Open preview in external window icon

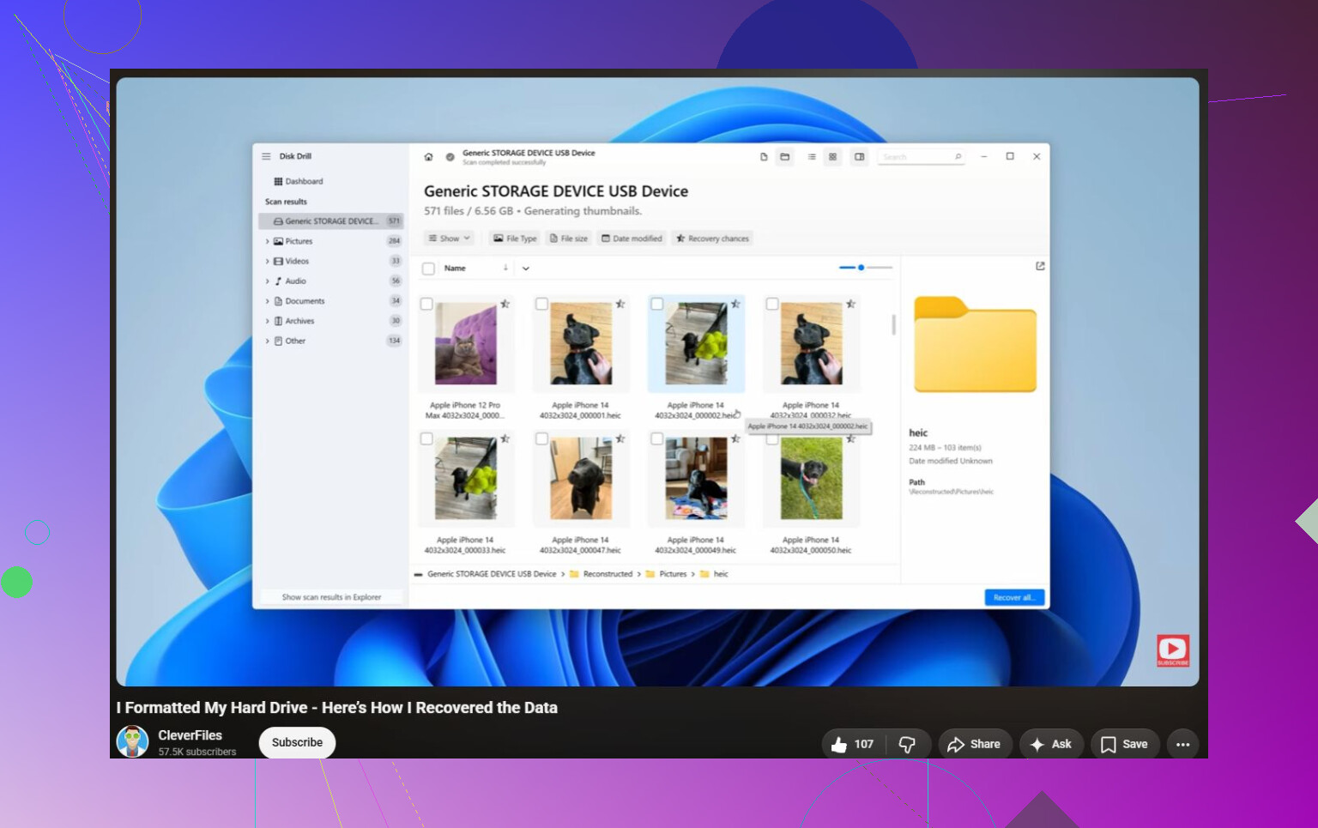[1040, 266]
